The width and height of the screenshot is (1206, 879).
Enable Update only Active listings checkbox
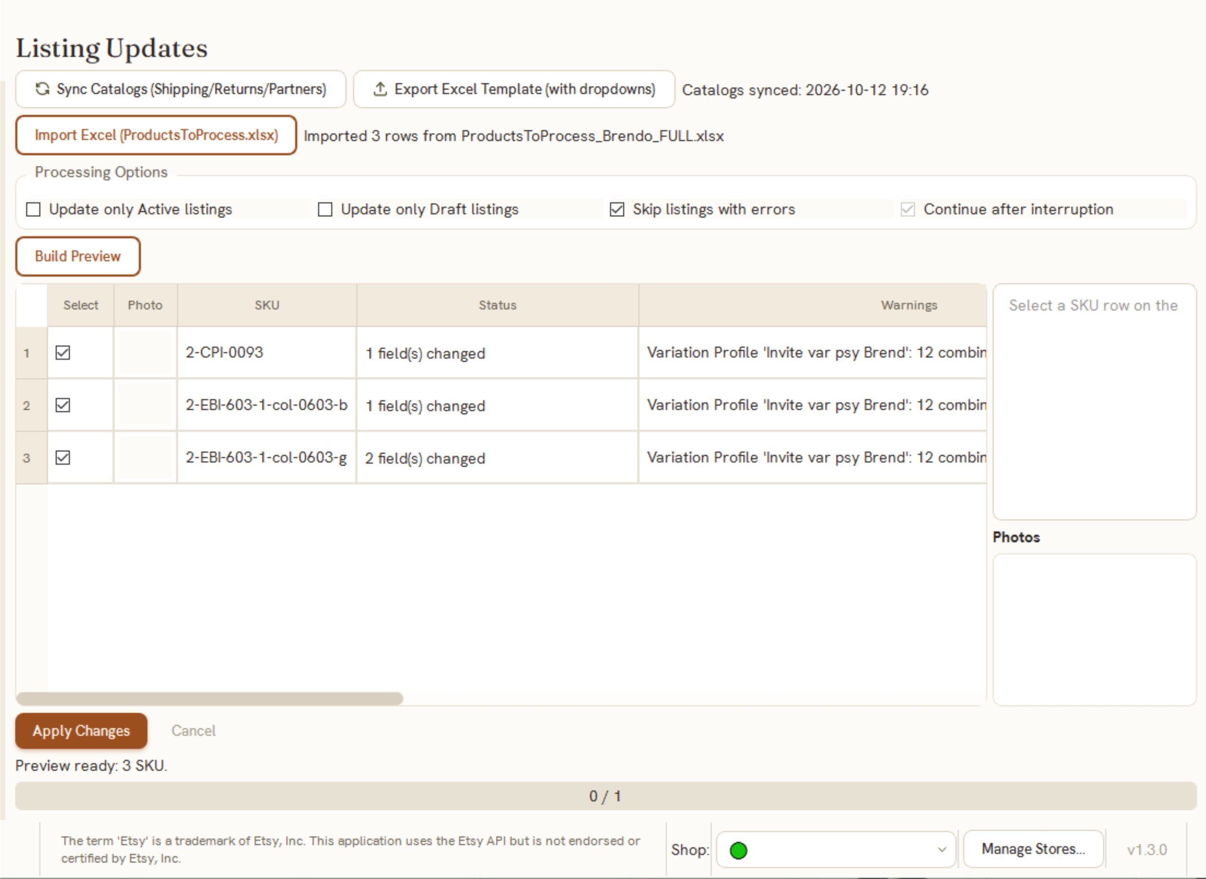[33, 210]
